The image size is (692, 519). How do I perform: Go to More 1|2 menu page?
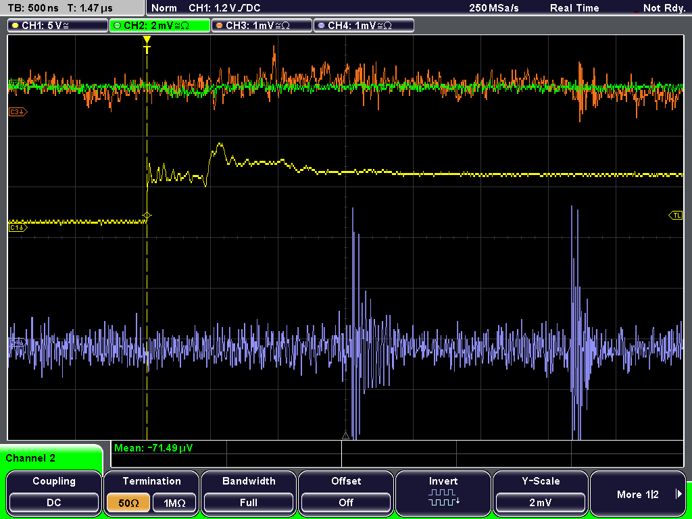tap(638, 493)
